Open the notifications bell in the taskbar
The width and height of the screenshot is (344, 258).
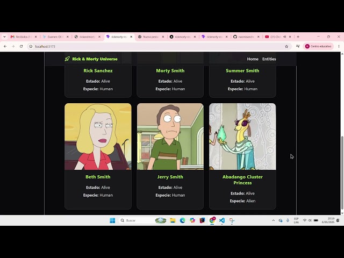(x=338, y=220)
